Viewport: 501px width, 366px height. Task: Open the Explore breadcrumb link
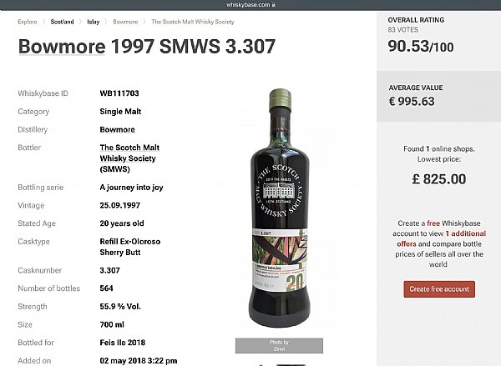(x=28, y=22)
